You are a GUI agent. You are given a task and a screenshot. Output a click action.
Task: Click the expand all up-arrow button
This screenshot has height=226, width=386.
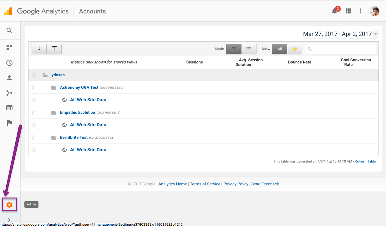[x=54, y=49]
